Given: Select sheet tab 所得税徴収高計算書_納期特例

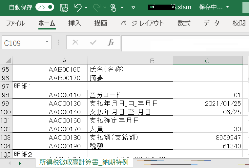Looking at the screenshot, I should [84, 162].
